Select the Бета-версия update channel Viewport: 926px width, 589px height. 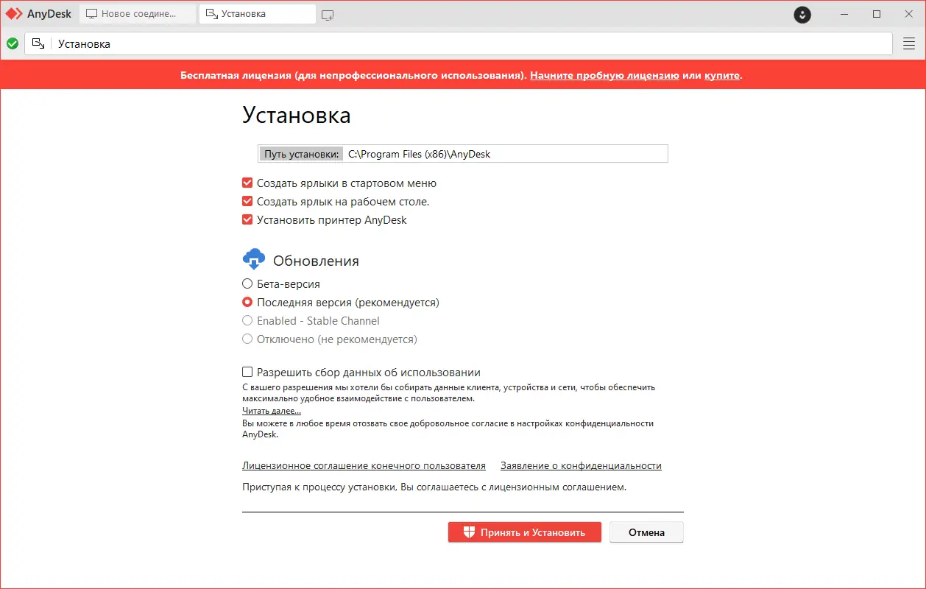[x=247, y=283]
